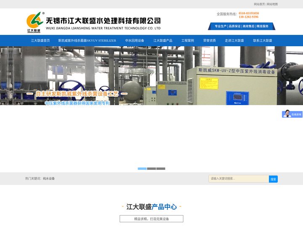Switch to the second banner slide indicator
The height and width of the screenshot is (227, 303).
(x=151, y=169)
